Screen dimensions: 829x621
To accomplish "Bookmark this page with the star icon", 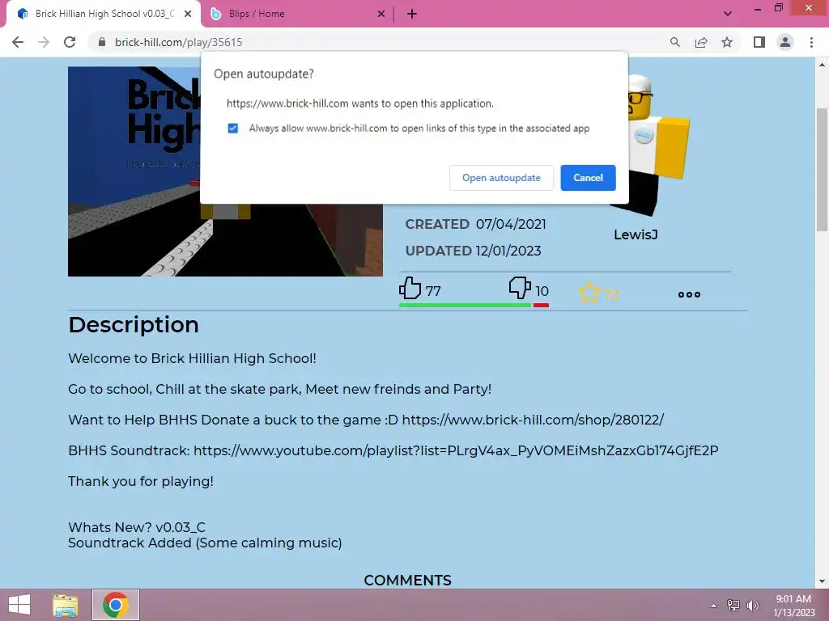I will click(x=727, y=42).
